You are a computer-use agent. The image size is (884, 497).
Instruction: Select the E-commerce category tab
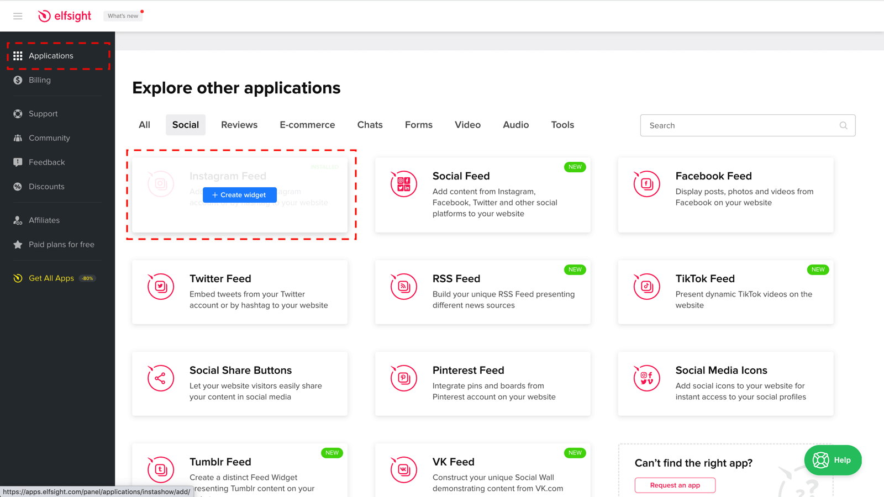tap(307, 125)
